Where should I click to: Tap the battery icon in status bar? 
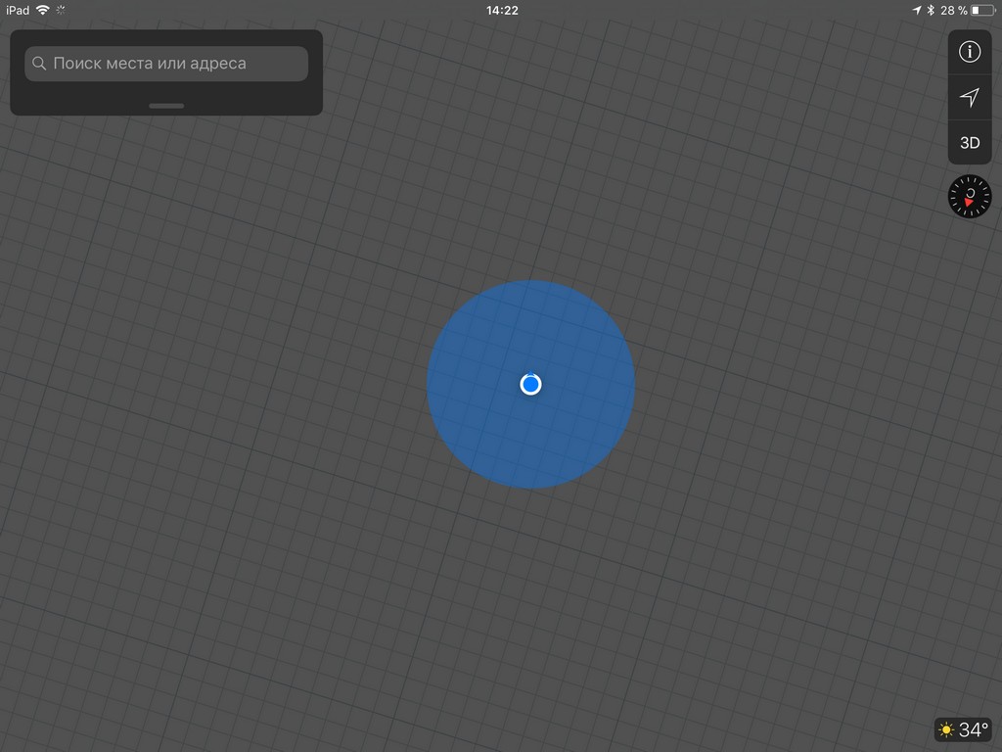(x=982, y=10)
